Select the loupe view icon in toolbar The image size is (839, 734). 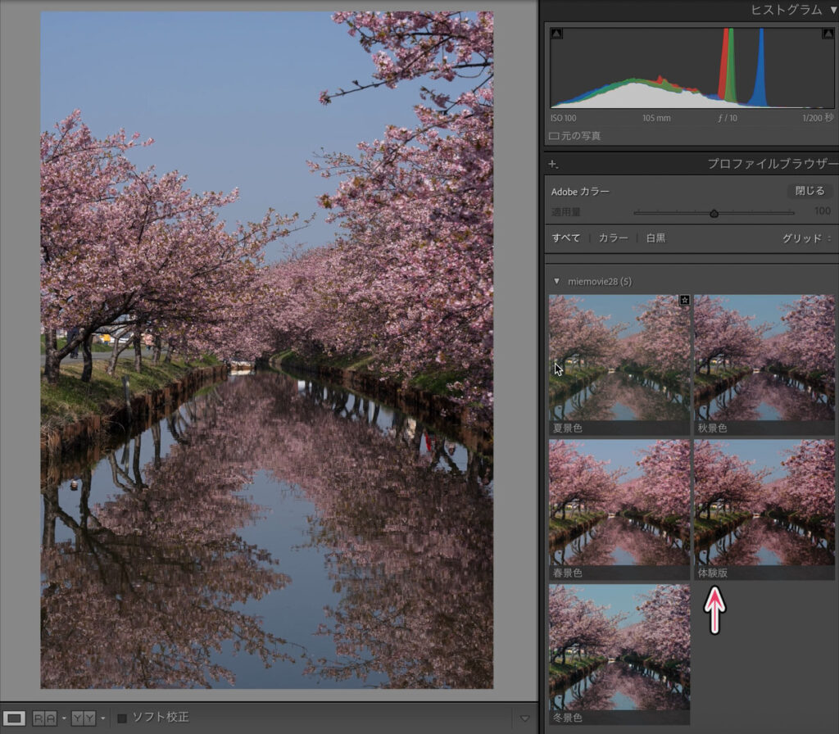(15, 718)
